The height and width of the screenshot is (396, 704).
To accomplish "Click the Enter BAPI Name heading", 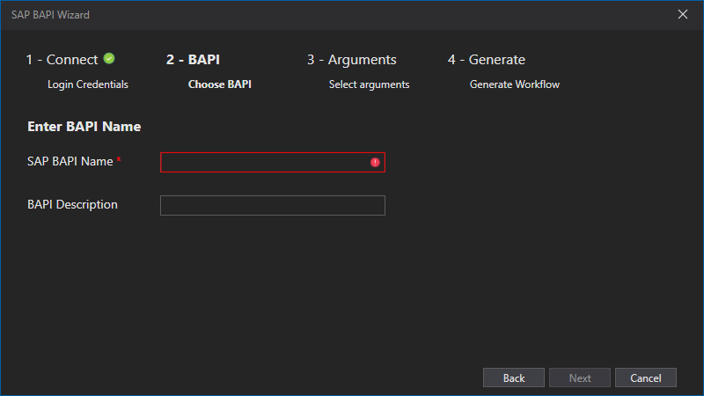I will tap(84, 127).
